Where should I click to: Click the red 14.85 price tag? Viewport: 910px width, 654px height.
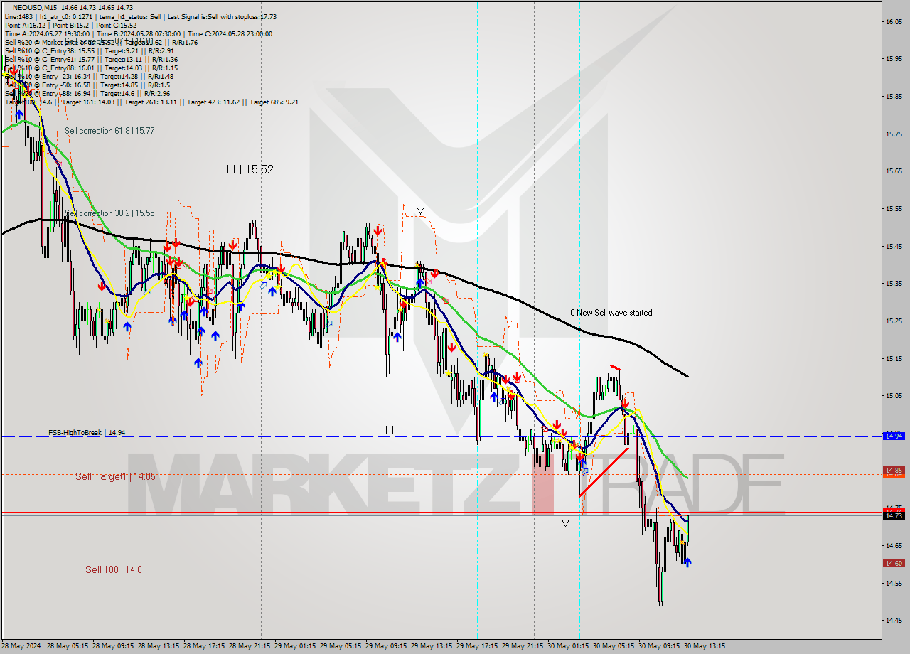coord(894,470)
